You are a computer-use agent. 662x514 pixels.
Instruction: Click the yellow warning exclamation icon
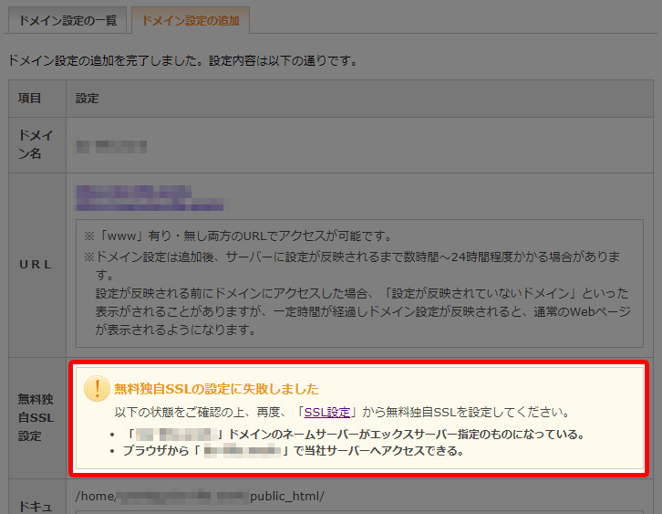click(x=97, y=389)
